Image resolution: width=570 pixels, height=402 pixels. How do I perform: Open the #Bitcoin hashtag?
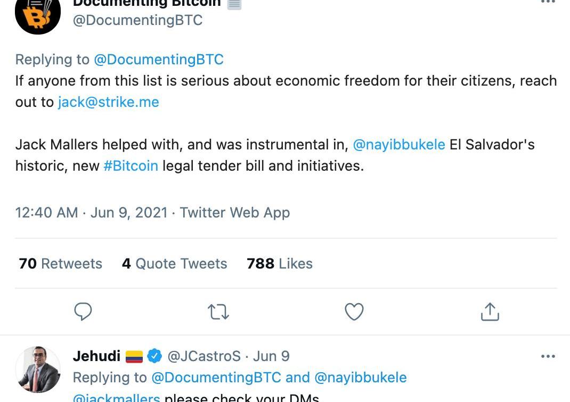pyautogui.click(x=131, y=166)
